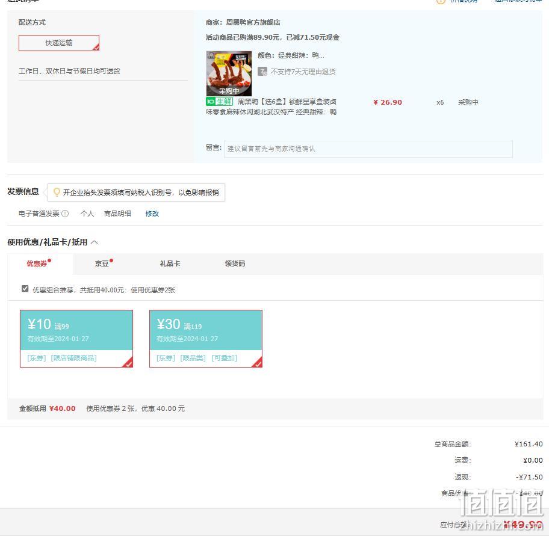Click the [限店铺限商品] tag on ¥10 coupon
549x536 pixels.
74,358
